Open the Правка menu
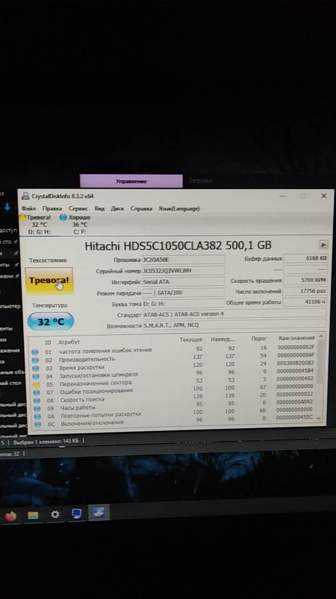Viewport: 336px width, 599px height. tap(52, 208)
